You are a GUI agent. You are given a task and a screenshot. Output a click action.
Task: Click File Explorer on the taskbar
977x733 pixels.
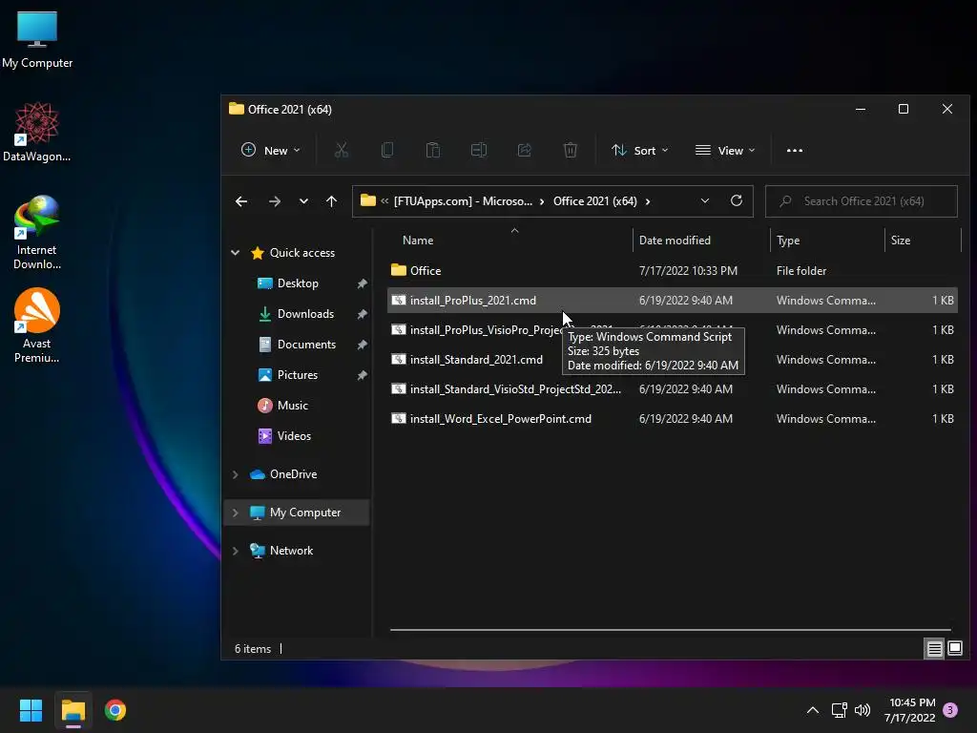point(73,710)
